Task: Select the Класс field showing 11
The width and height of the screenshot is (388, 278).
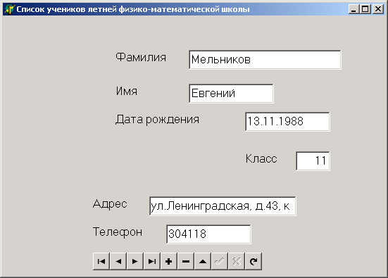Action: pyautogui.click(x=313, y=161)
